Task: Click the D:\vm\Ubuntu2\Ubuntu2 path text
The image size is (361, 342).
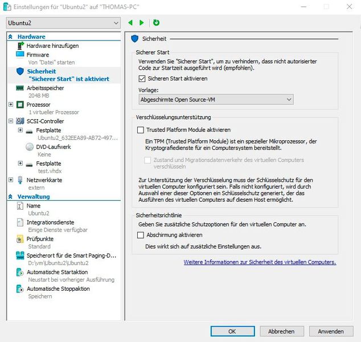Action: click(x=59, y=263)
